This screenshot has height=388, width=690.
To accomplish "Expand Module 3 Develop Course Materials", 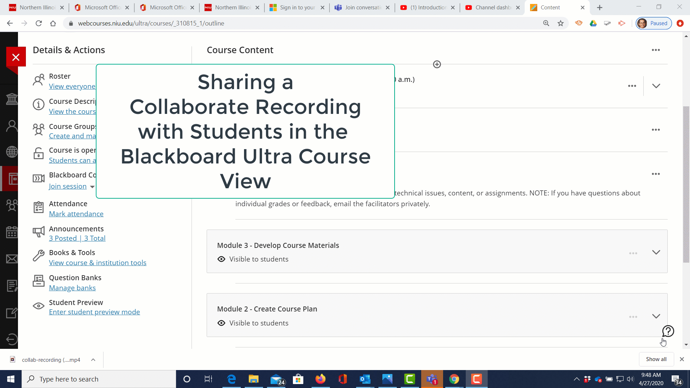I will point(656,252).
